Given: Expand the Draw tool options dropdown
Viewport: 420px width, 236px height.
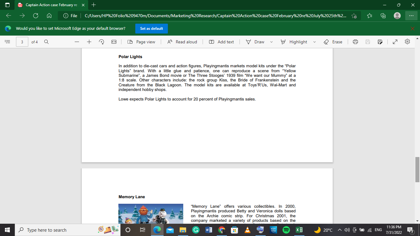Looking at the screenshot, I should point(271,42).
